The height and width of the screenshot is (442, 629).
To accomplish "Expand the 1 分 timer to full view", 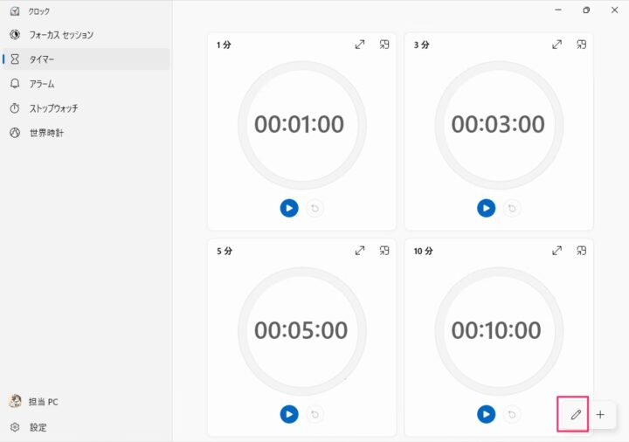I will click(360, 45).
